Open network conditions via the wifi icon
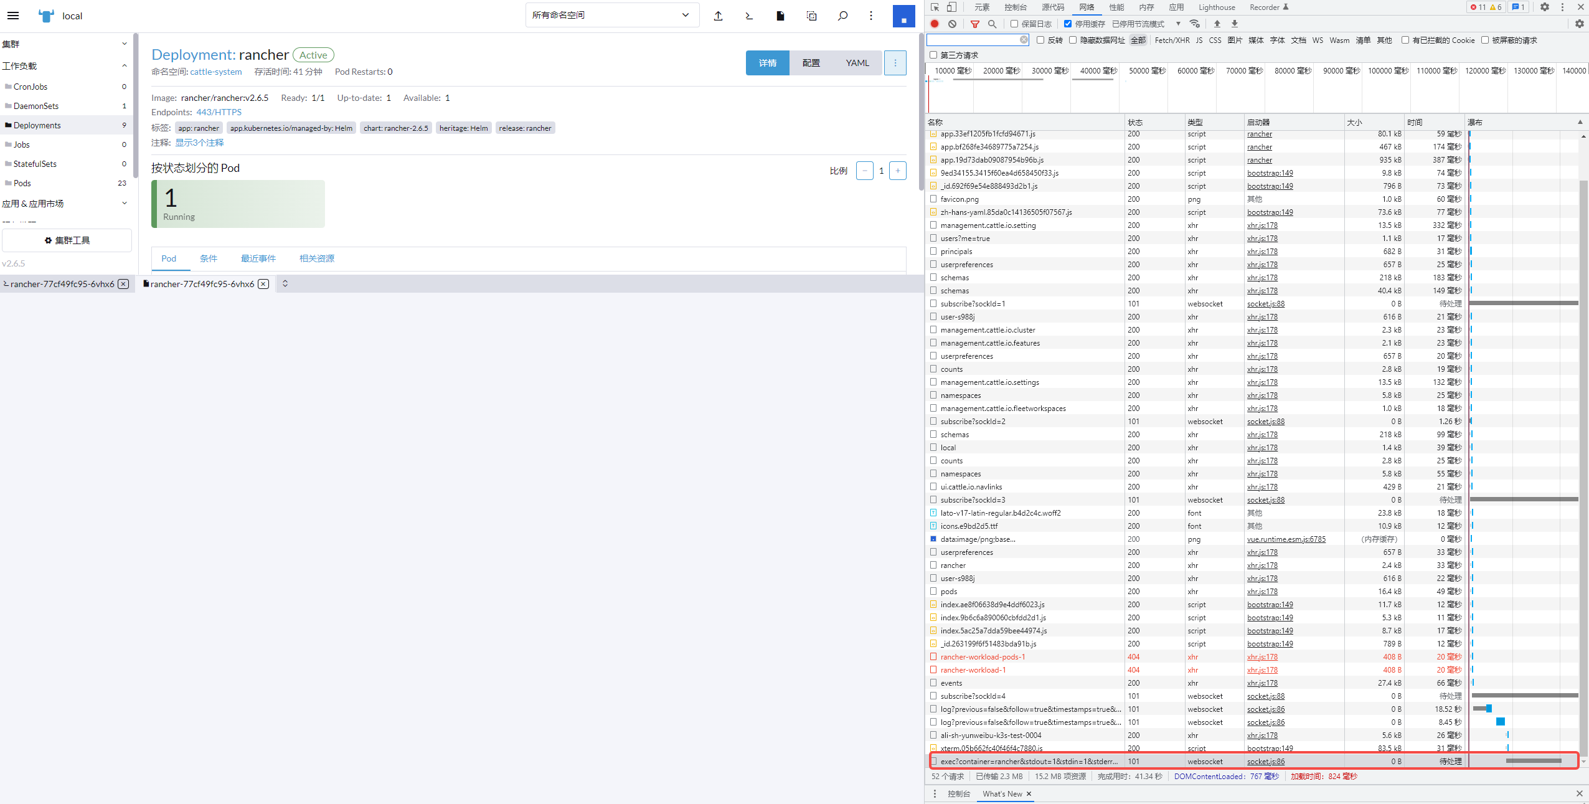 coord(1194,23)
